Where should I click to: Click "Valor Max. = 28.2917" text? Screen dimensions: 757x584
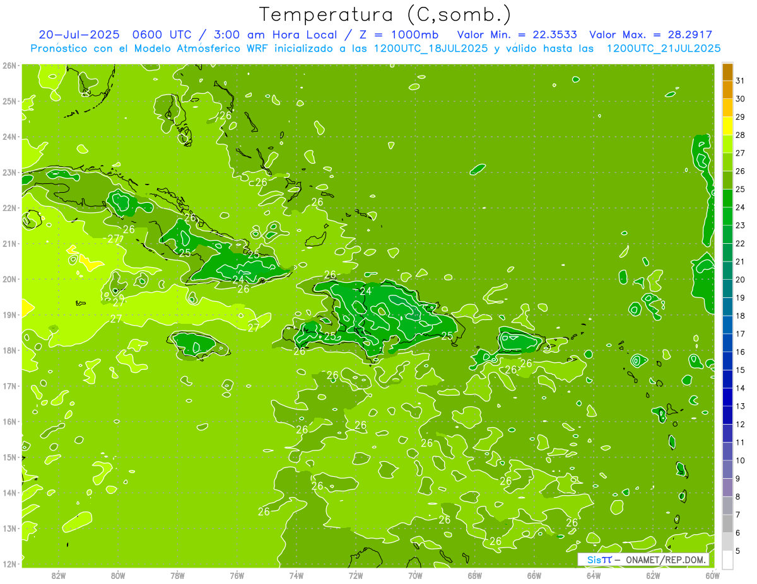651,35
